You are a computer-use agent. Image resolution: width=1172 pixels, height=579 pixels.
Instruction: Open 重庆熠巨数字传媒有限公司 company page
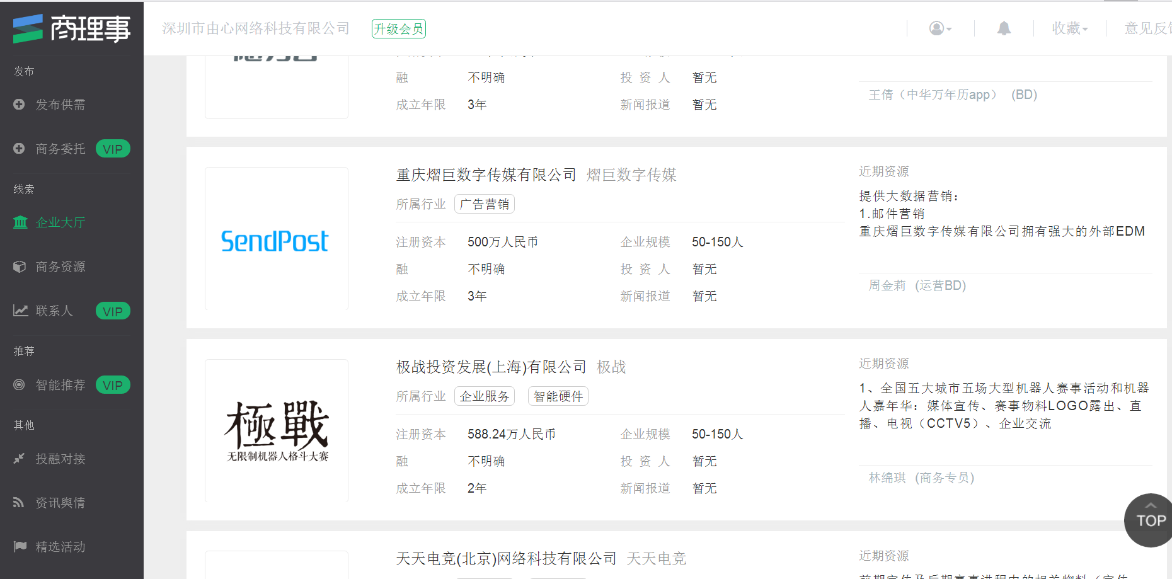point(486,175)
